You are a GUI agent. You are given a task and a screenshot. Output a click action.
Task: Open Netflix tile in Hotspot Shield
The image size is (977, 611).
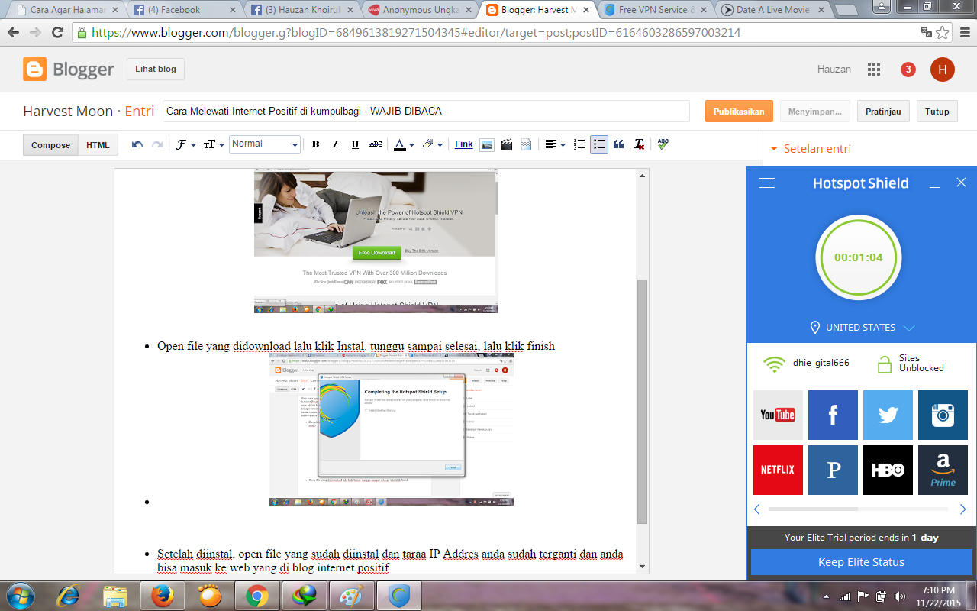[x=778, y=470]
